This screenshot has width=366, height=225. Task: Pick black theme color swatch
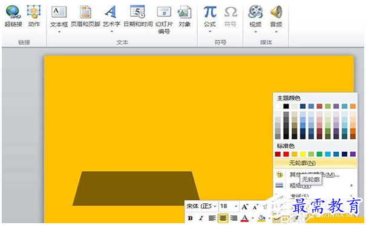click(x=286, y=106)
